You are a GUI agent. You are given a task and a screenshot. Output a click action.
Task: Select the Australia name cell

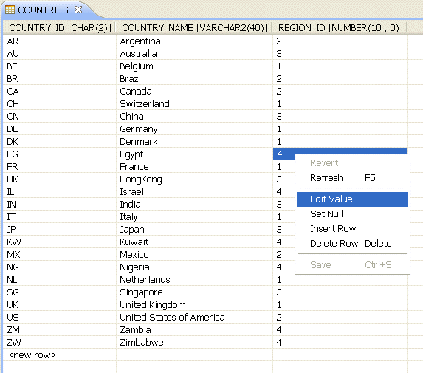tap(194, 54)
